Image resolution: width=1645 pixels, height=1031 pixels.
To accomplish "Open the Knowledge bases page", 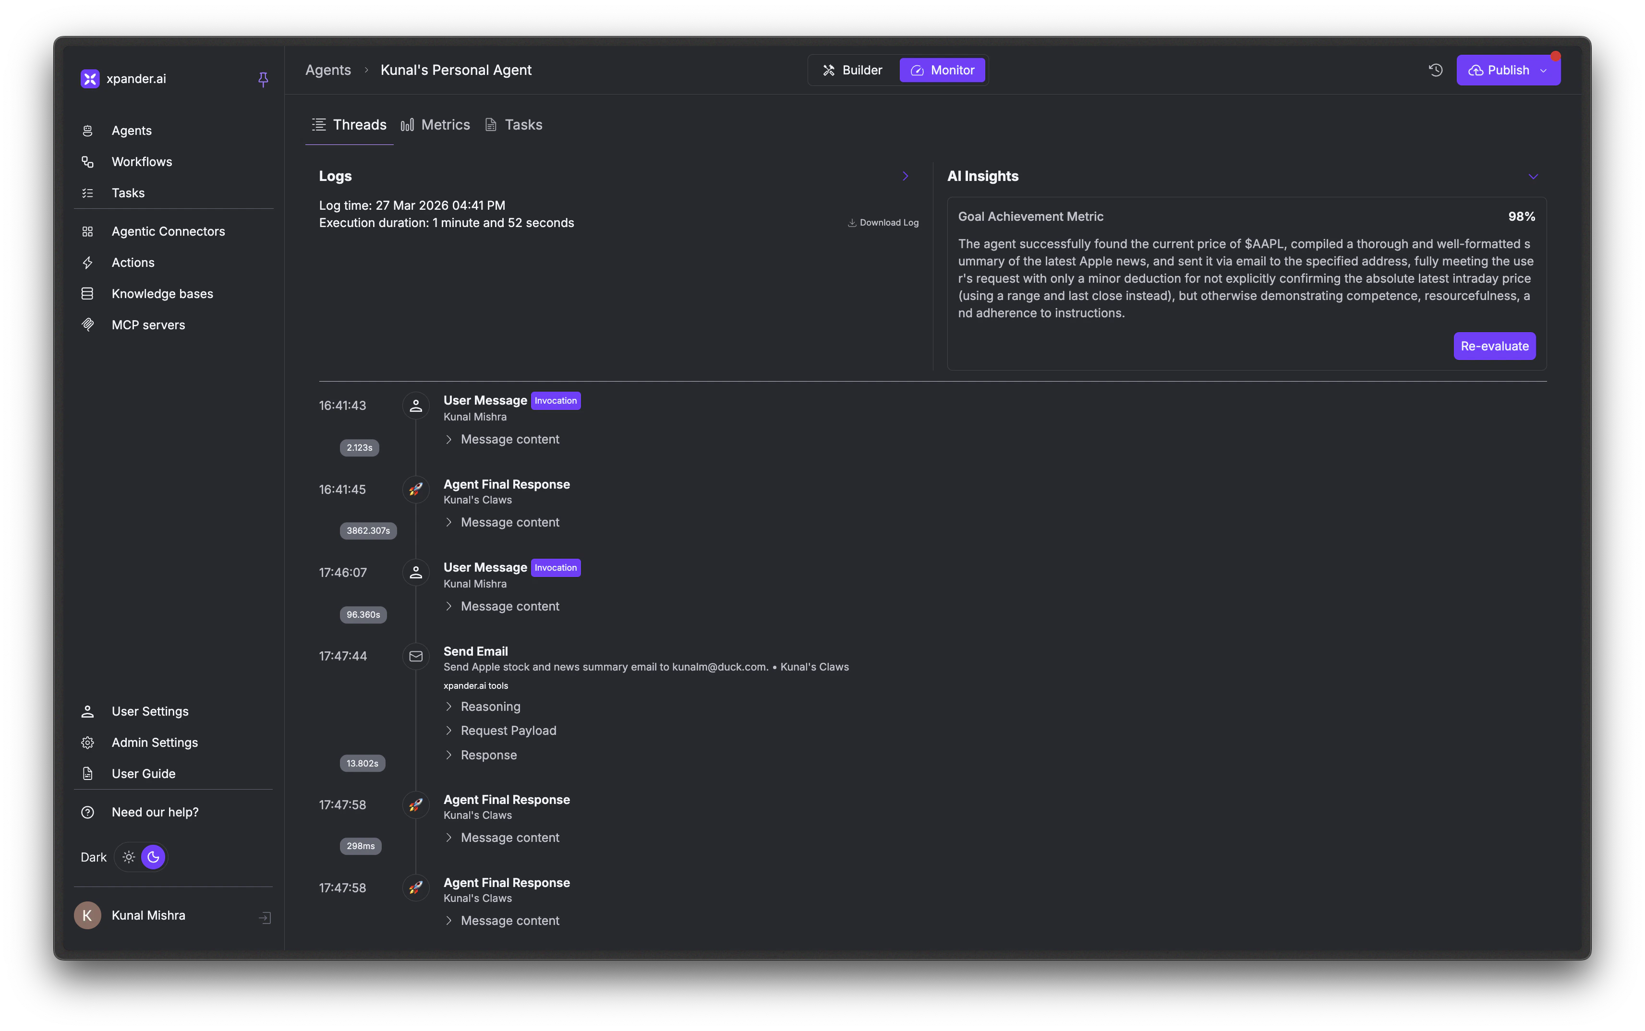I will click(162, 293).
